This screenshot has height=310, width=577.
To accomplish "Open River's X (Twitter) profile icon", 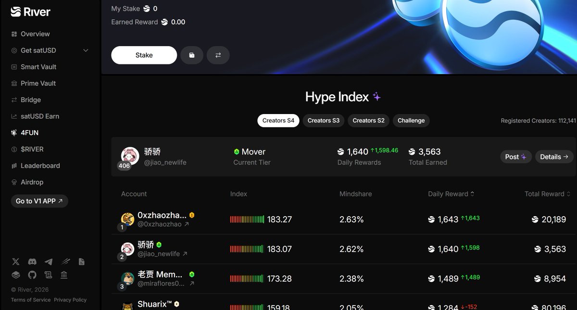I will coord(16,261).
